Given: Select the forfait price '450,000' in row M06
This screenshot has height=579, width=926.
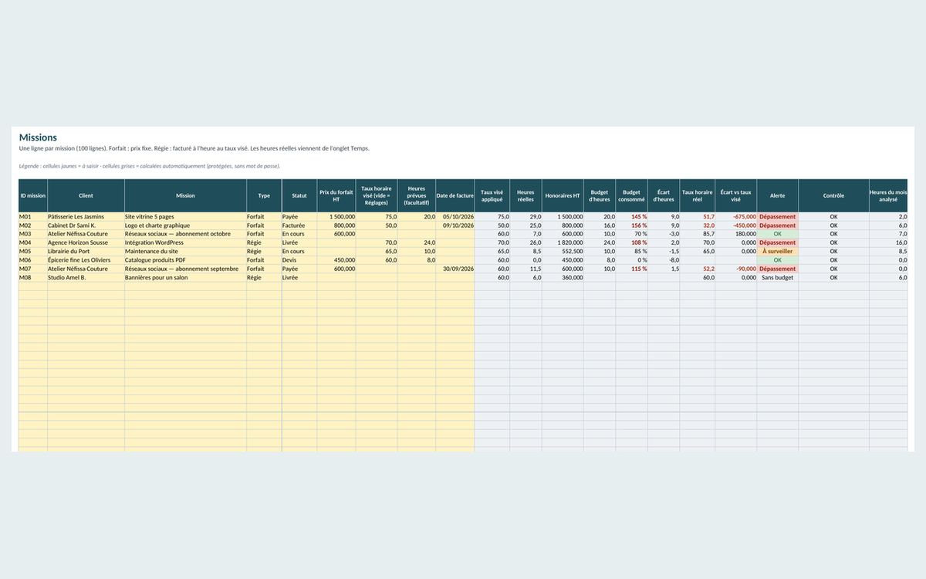Looking at the screenshot, I should [x=336, y=260].
